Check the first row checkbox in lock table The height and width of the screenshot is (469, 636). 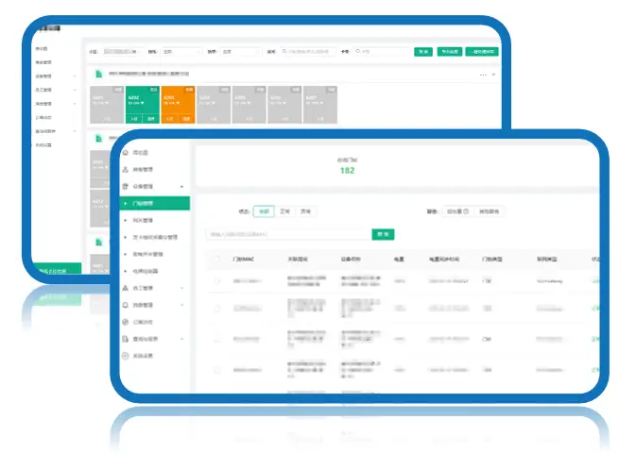[217, 280]
